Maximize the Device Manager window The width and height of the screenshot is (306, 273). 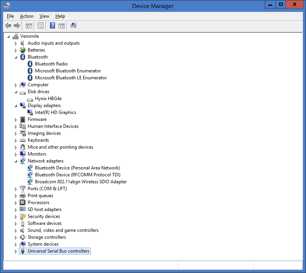pos(281,5)
